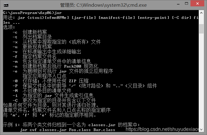Click the scrollbar up arrow
Viewport: 207px width, 135px height.
tap(201, 13)
